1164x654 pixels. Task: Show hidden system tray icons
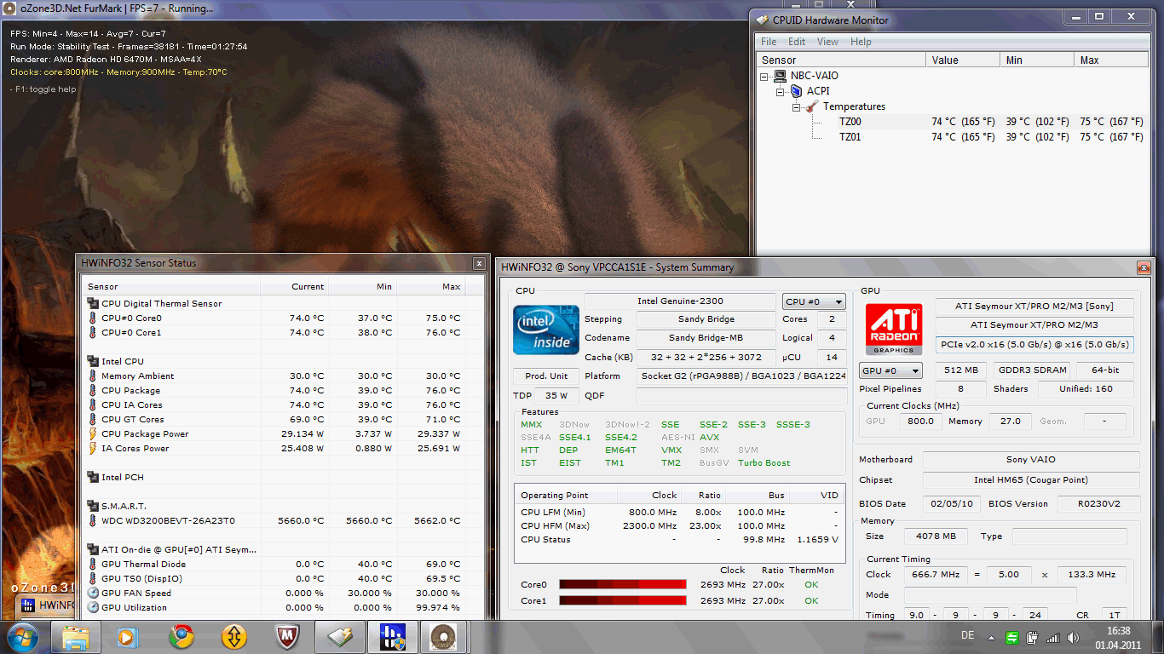tap(993, 637)
